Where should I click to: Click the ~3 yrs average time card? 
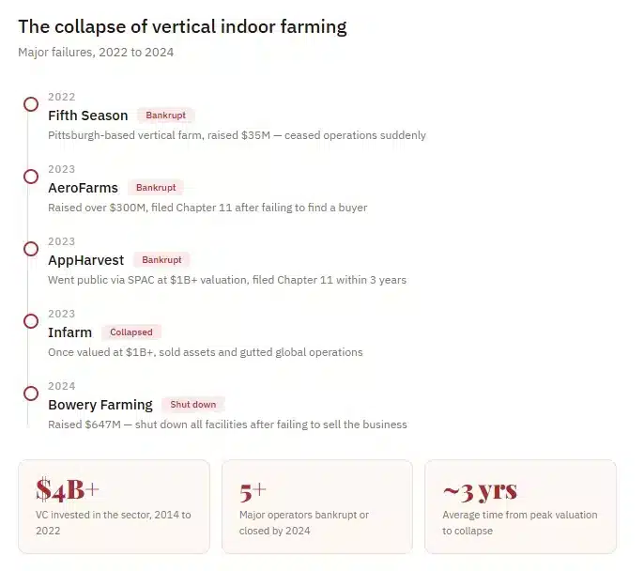(520, 506)
